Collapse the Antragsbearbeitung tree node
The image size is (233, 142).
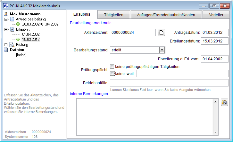[x=6, y=19]
